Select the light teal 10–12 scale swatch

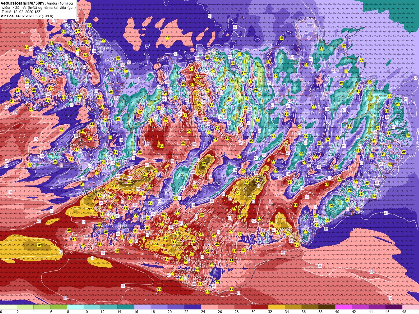point(92,307)
